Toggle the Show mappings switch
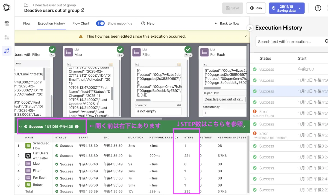The width and height of the screenshot is (328, 195). [100, 23]
